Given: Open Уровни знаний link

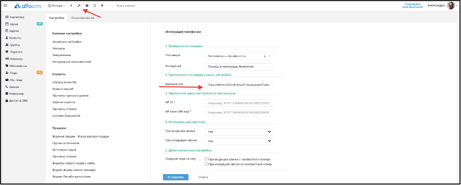Looking at the screenshot, I should (x=63, y=89).
